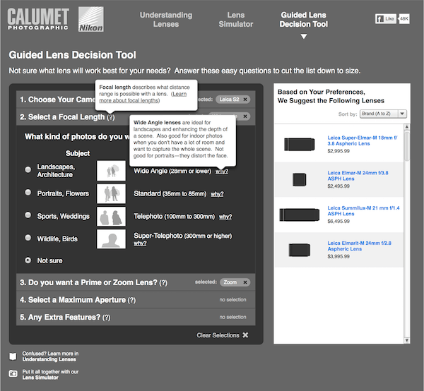The image size is (424, 391).
Task: Open the Understanding Lenses tab
Action: point(166,20)
